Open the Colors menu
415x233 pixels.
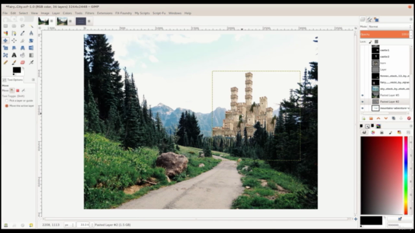click(67, 13)
